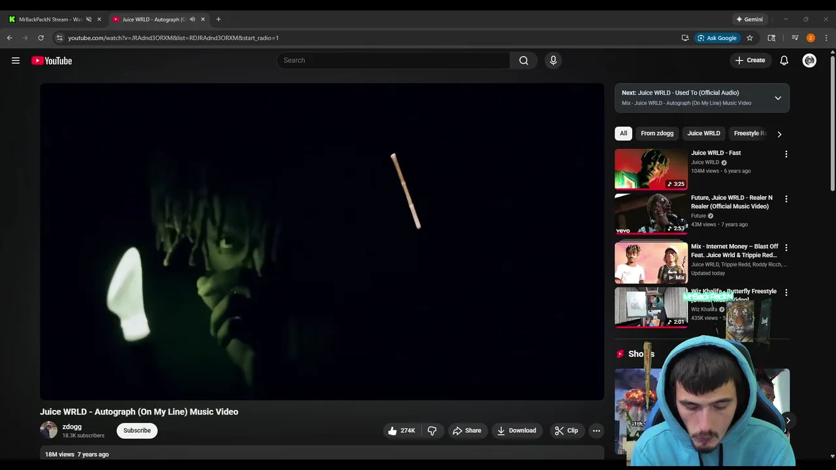Open more actions ellipsis under the video

pyautogui.click(x=596, y=431)
